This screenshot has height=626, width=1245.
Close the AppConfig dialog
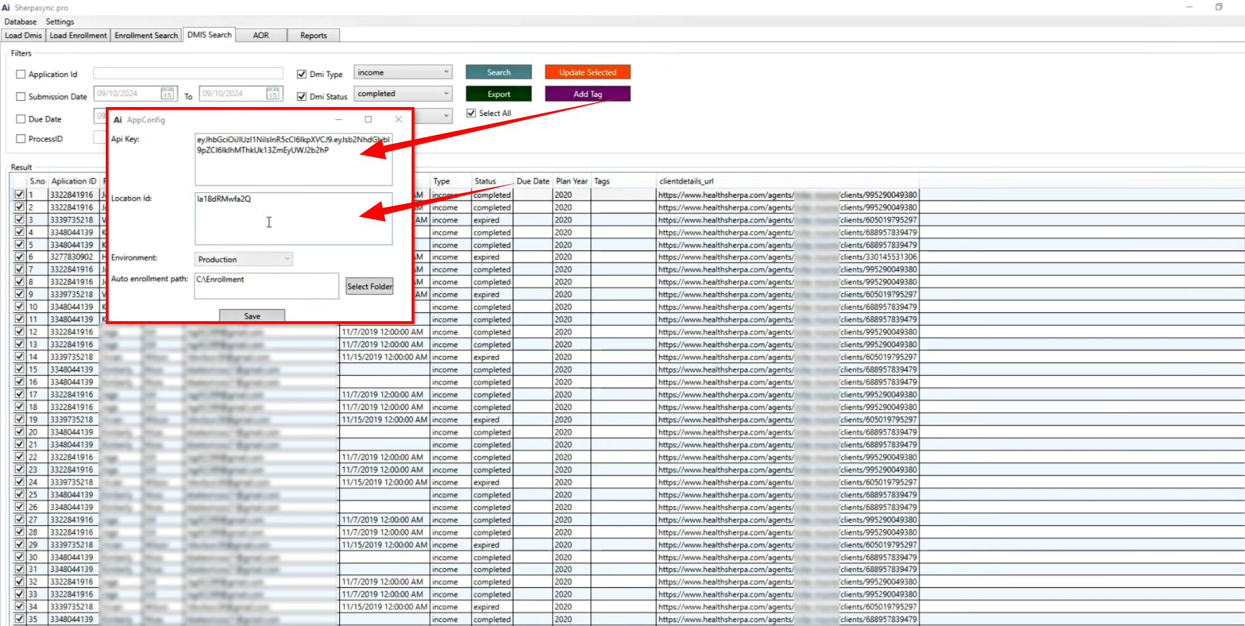click(399, 119)
